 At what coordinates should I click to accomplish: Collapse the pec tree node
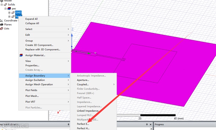5,8
